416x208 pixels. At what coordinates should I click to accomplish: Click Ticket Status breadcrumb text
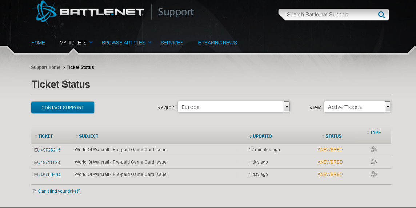[x=80, y=67]
